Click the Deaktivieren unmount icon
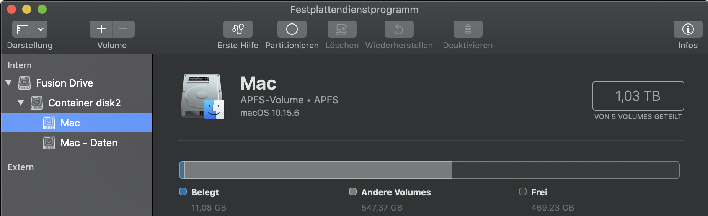The height and width of the screenshot is (216, 708). (x=468, y=29)
